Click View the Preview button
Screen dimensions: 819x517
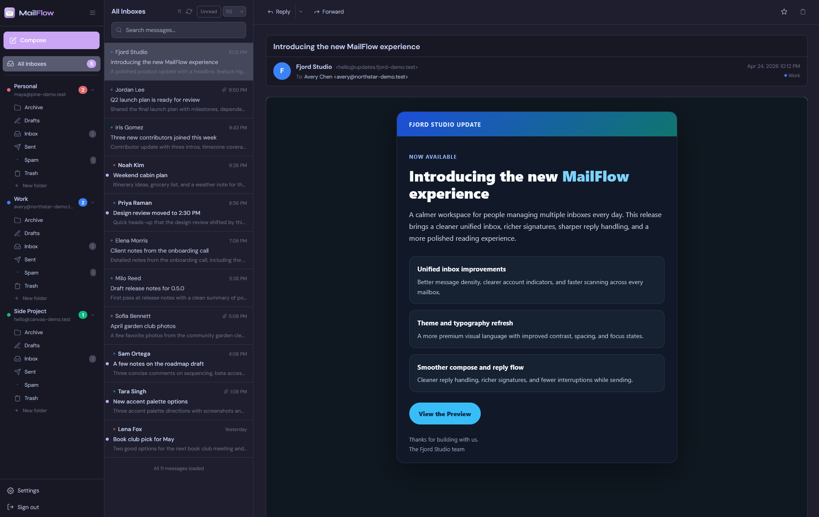445,414
